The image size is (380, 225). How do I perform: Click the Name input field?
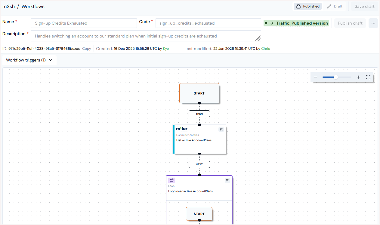[84, 23]
